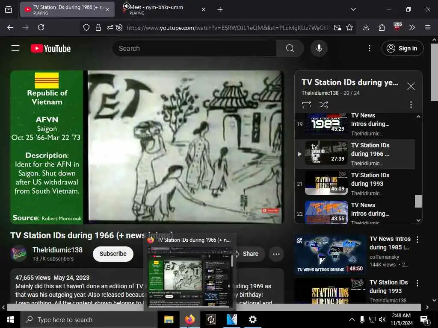List all tabs dropdown arrow
Viewport: 438px width, 328px height.
(x=353, y=9)
